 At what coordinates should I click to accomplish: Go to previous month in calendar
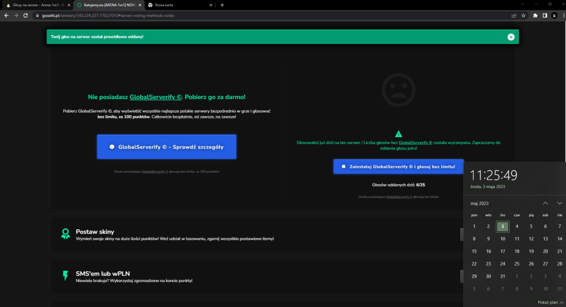[x=546, y=203]
